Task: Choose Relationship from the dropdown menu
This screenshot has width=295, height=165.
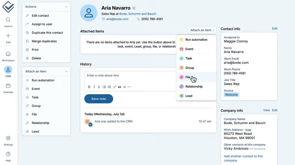Action: pyautogui.click(x=196, y=87)
